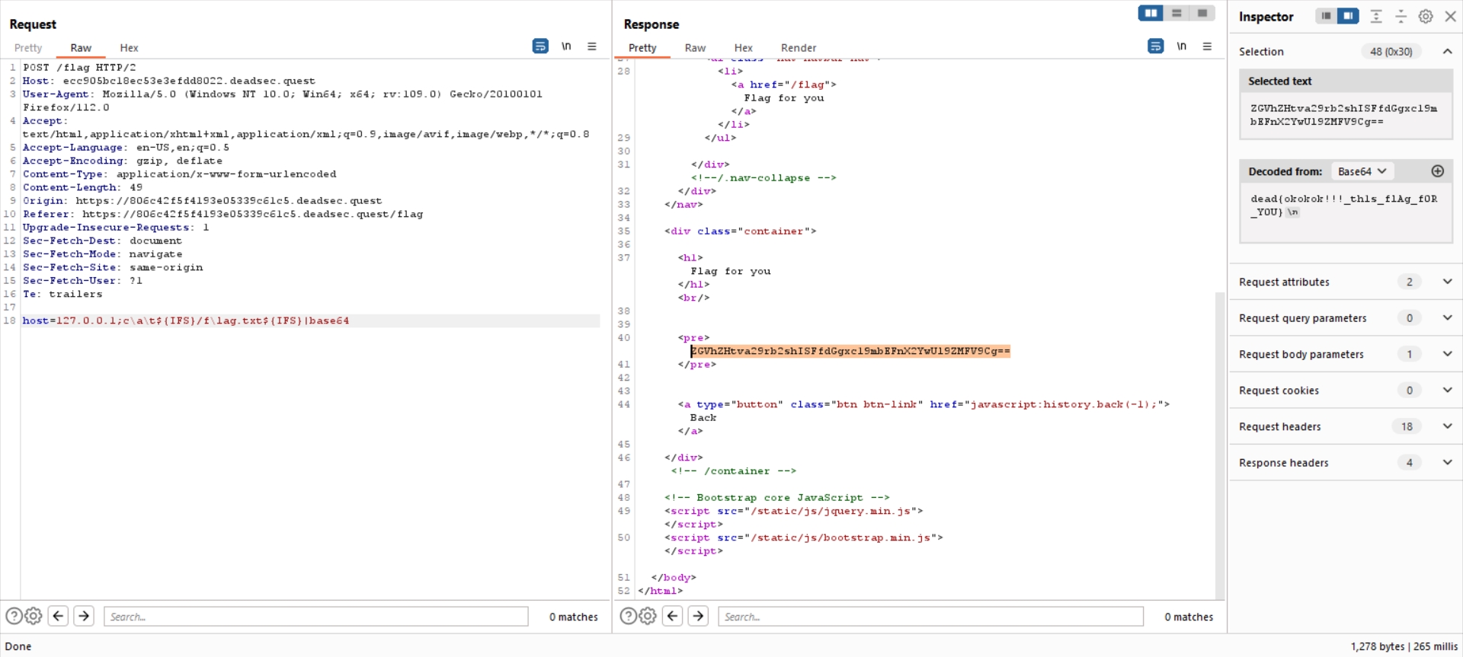This screenshot has height=657, width=1463.
Task: Expand Response headers section
Action: [x=1447, y=462]
